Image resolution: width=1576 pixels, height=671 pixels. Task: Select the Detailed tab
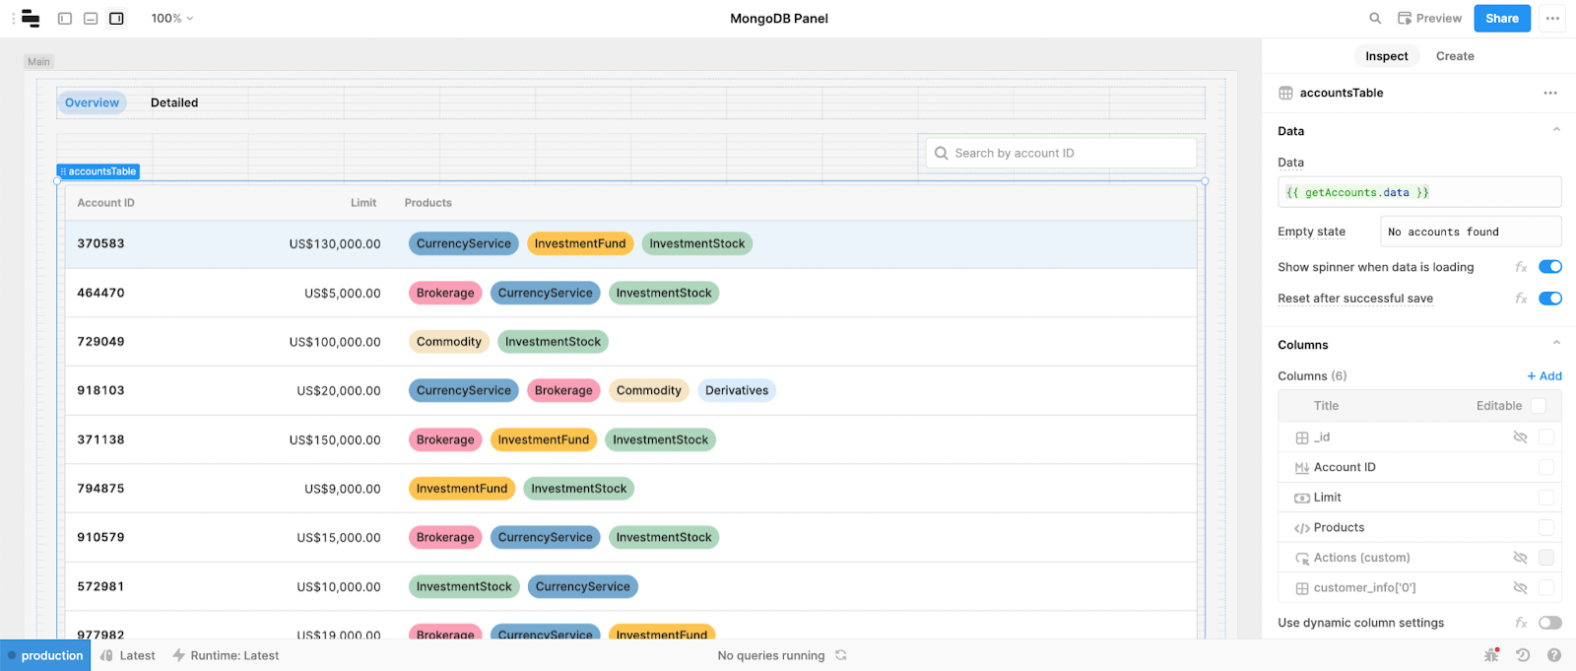174,102
